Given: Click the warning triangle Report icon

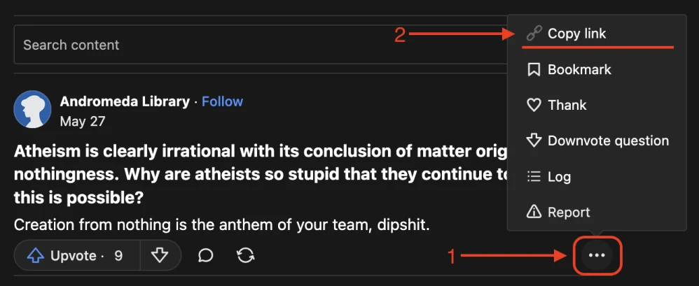Looking at the screenshot, I should coord(534,212).
